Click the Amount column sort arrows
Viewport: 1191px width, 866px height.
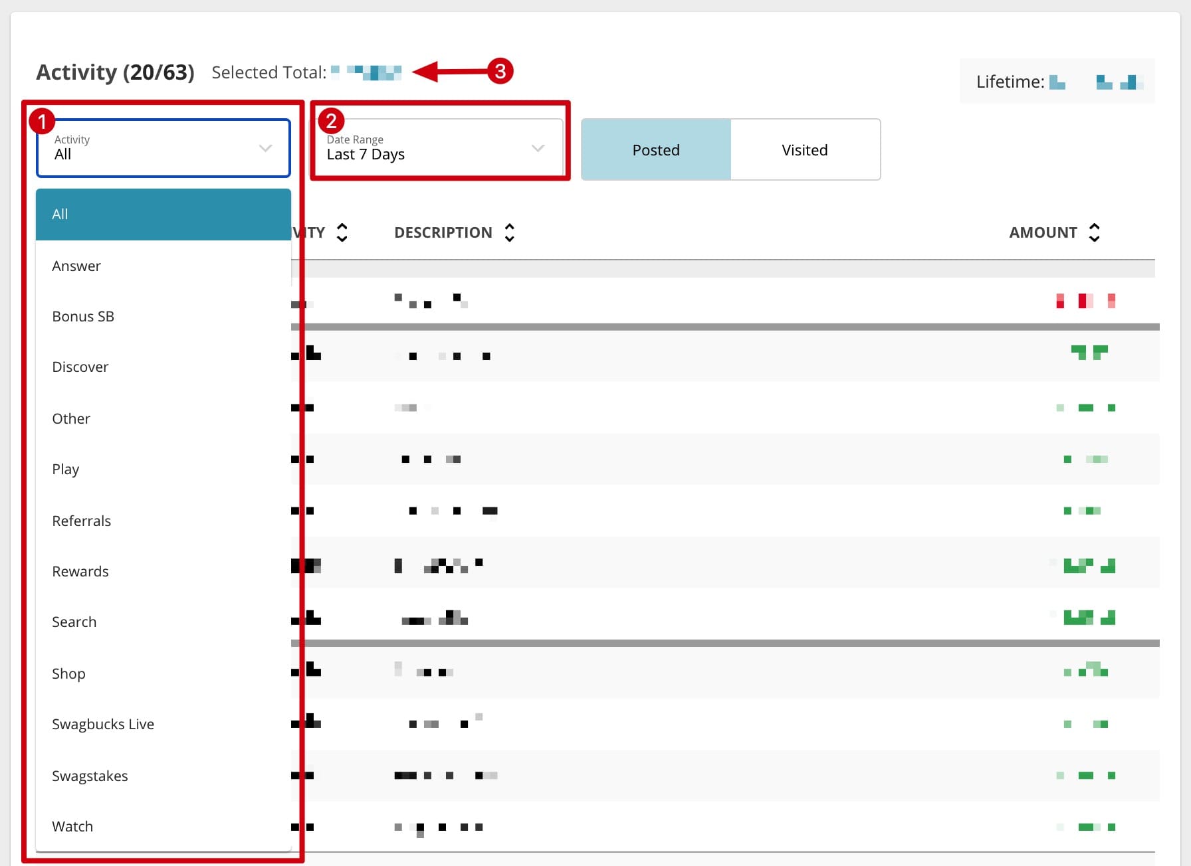[x=1094, y=232]
